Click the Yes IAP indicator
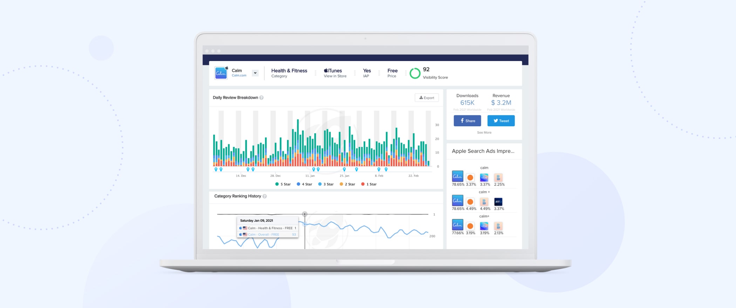Screen dimensions: 736x308 pyautogui.click(x=367, y=73)
